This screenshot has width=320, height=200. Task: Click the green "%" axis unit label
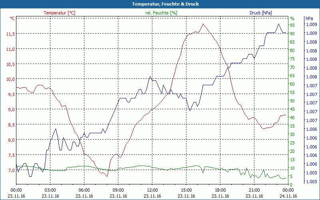292,18
